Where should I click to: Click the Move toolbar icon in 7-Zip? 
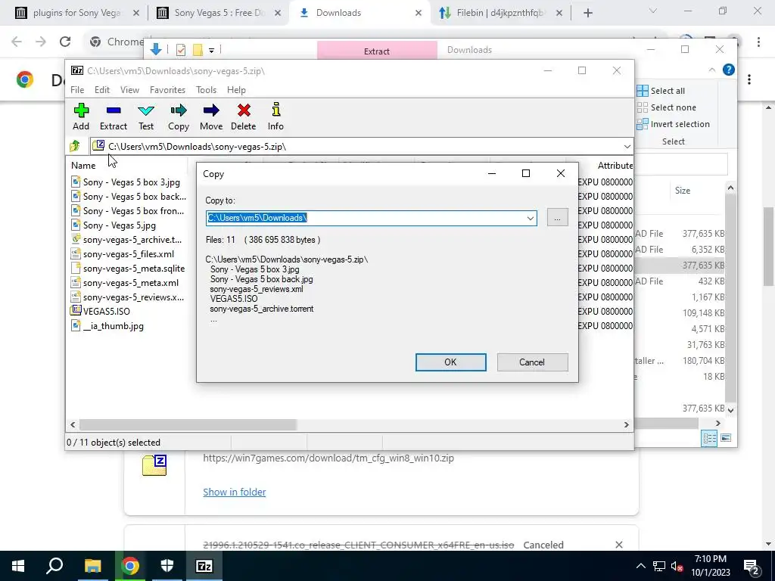click(x=211, y=117)
